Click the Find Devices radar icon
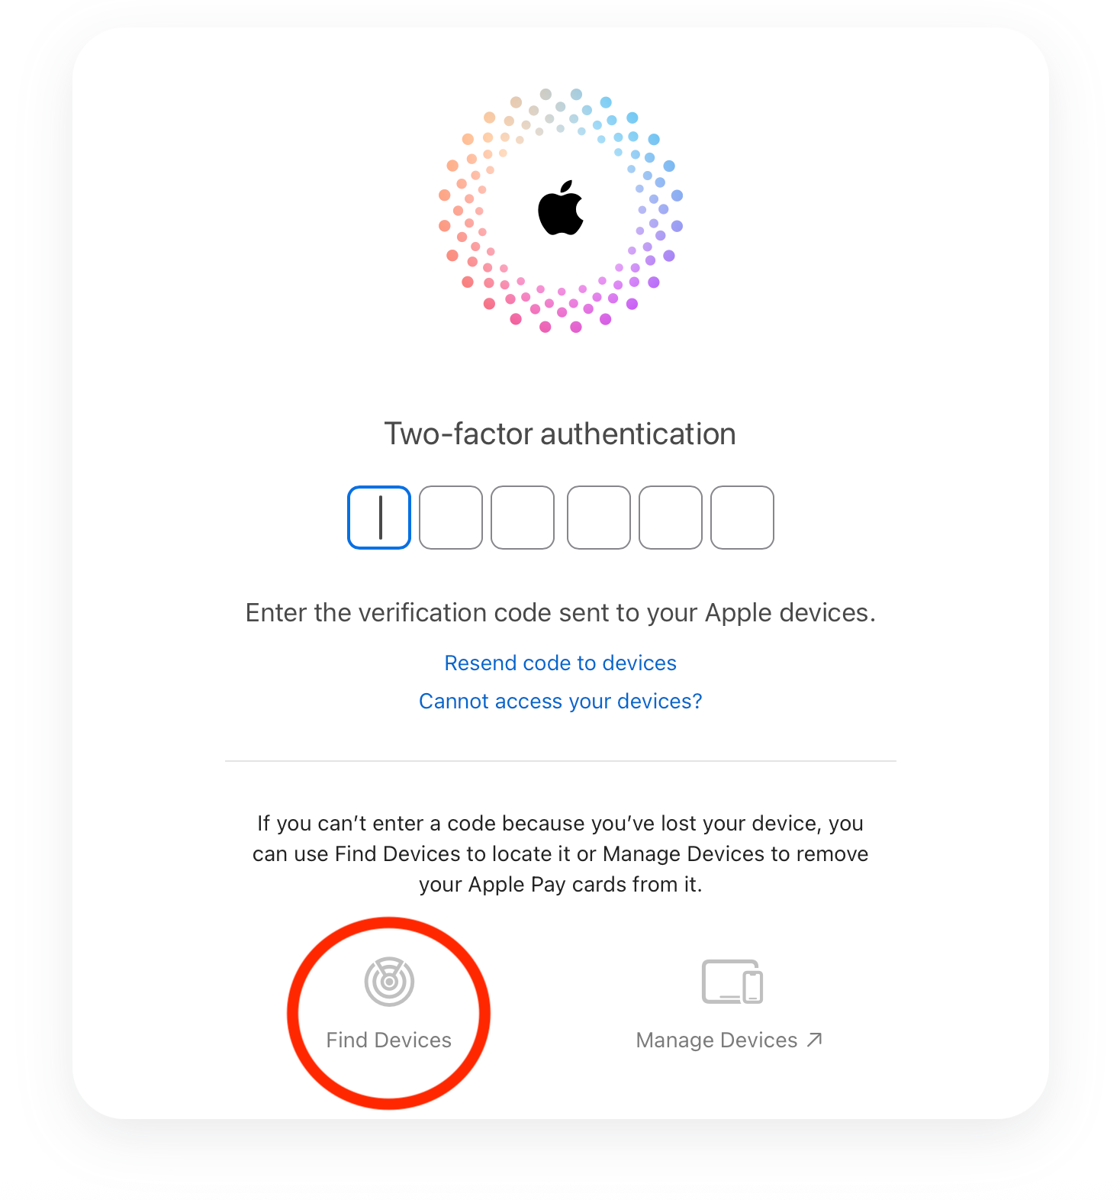 point(389,982)
